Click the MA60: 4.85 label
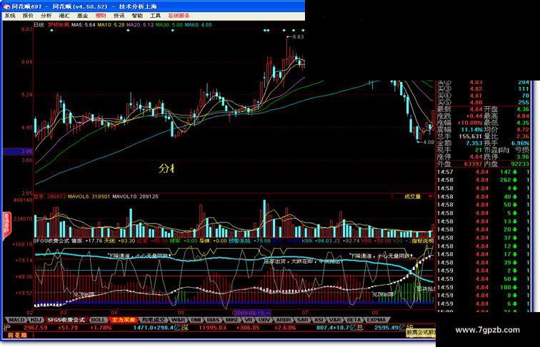The width and height of the screenshot is (540, 347). click(x=199, y=25)
